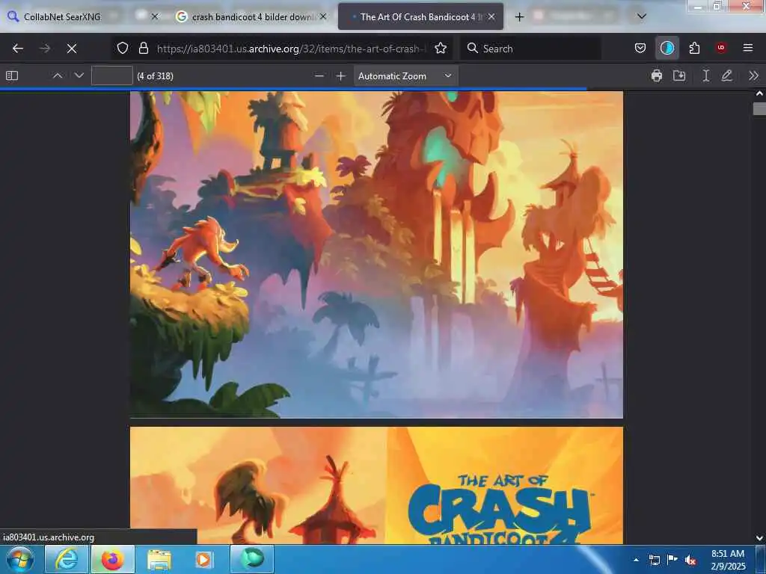The height and width of the screenshot is (574, 766).
Task: Click the Search box
Action: point(530,49)
